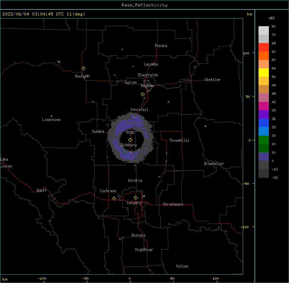Click the Limestone label
The height and width of the screenshot is (283, 289).
pyautogui.click(x=51, y=120)
